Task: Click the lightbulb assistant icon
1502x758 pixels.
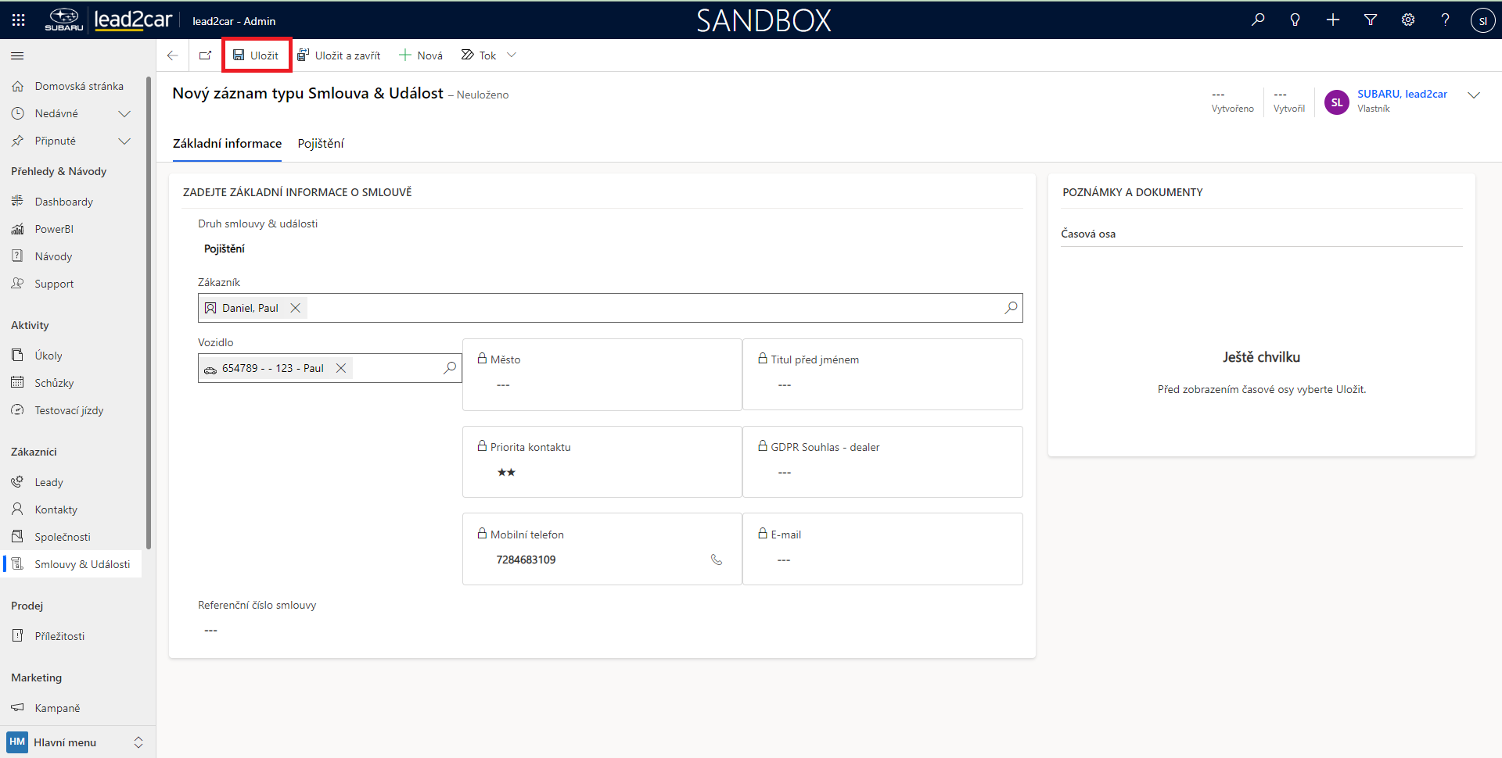Action: pos(1295,20)
